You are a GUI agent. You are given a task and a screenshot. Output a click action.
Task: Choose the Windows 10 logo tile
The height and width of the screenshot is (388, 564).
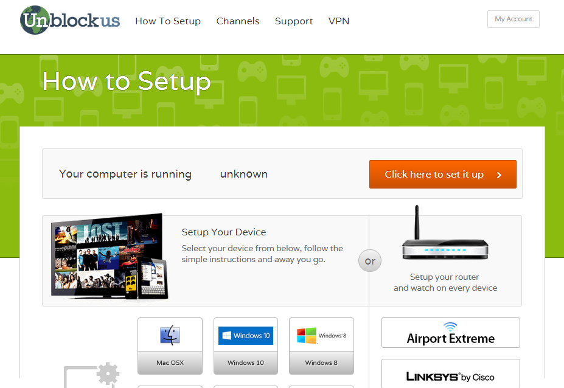pos(246,336)
